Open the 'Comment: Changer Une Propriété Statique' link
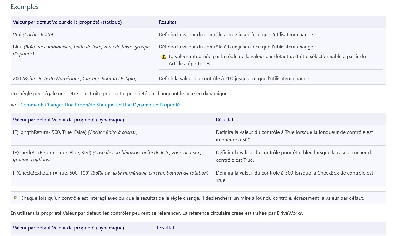This screenshot has height=236, width=413. click(x=100, y=105)
